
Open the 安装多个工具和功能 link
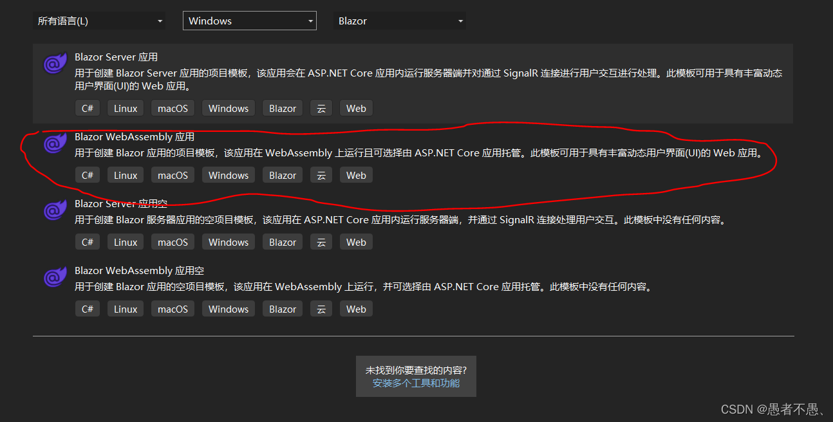[416, 383]
